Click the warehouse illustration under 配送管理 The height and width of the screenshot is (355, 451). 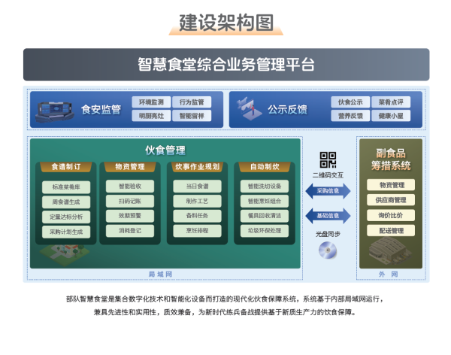coord(390,251)
